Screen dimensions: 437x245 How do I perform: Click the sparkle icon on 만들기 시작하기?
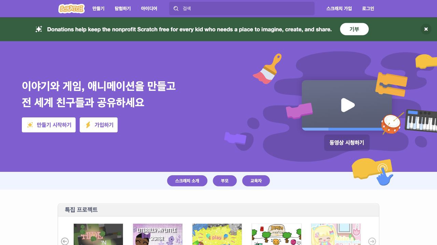click(30, 125)
